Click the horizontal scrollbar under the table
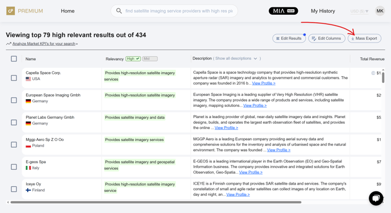This screenshot has width=391, height=213. (156, 202)
